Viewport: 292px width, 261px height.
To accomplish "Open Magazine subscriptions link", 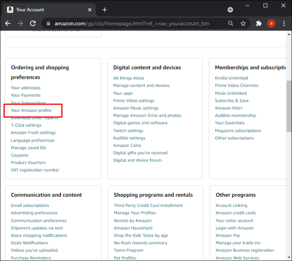I will (x=238, y=130).
